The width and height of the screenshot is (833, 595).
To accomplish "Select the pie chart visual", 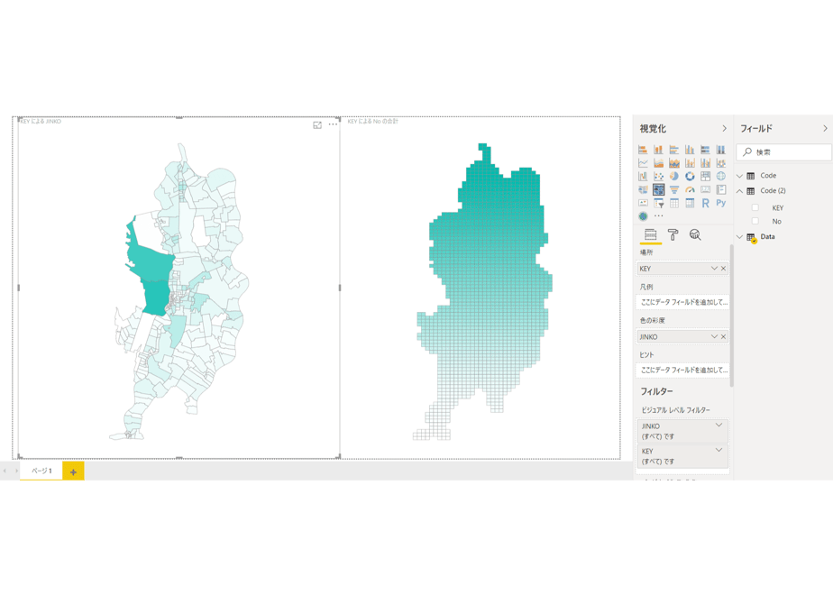I will pos(674,176).
